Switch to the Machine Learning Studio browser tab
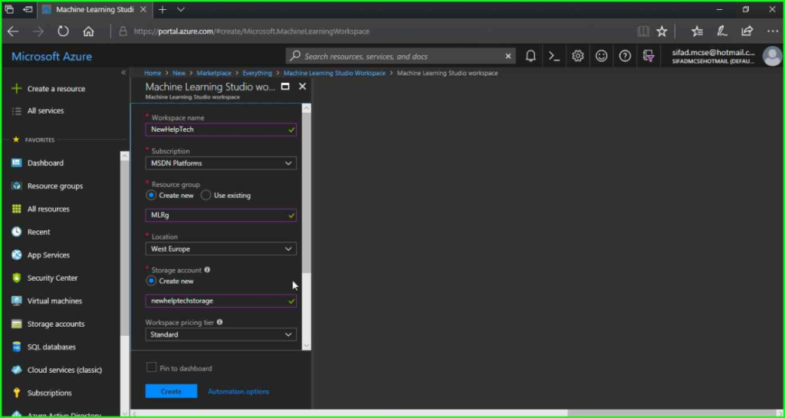The width and height of the screenshot is (785, 418). [x=94, y=9]
